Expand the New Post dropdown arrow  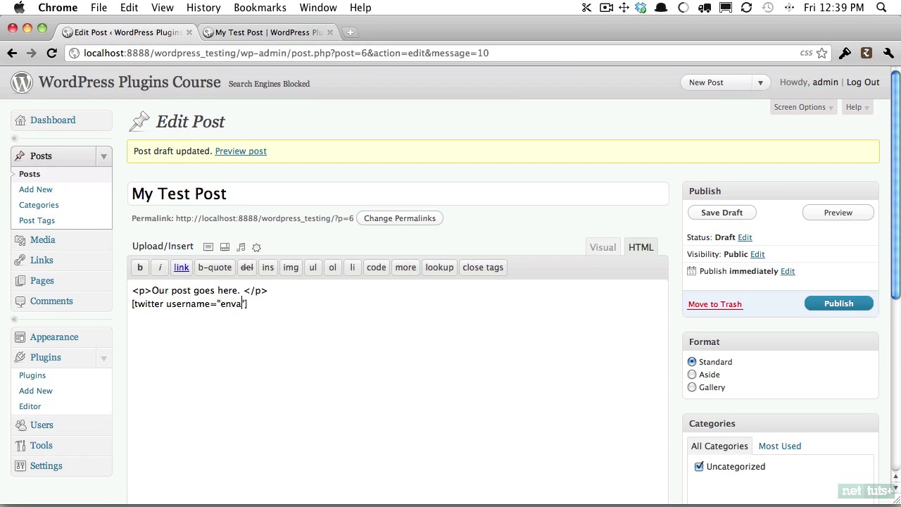click(x=760, y=83)
